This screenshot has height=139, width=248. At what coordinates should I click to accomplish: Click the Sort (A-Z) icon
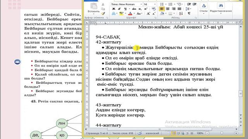click(181, 14)
